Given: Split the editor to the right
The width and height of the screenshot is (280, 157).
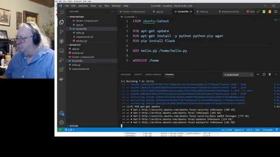Looking at the screenshot, I should tap(276, 12).
